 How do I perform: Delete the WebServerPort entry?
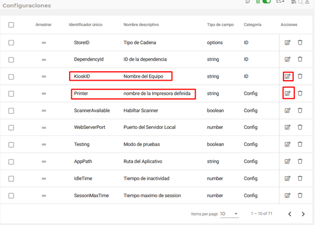(300, 127)
